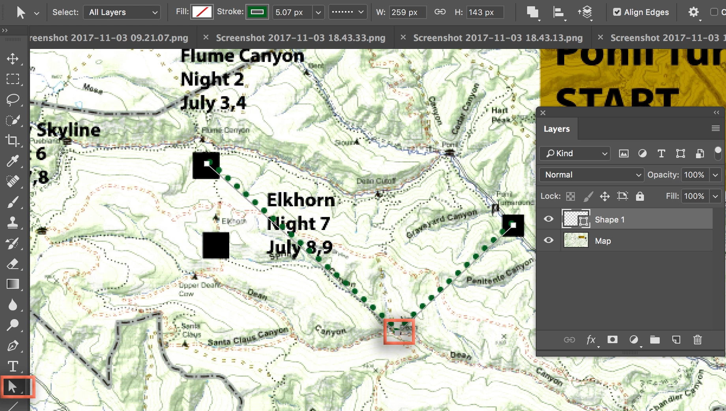Click the Fill color swatch

[202, 12]
